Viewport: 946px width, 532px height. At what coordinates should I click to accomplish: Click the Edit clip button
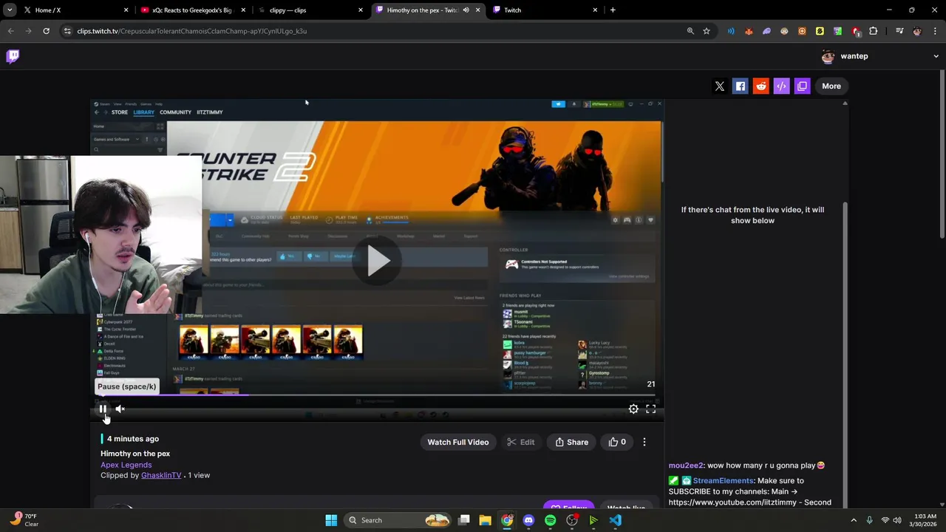520,442
